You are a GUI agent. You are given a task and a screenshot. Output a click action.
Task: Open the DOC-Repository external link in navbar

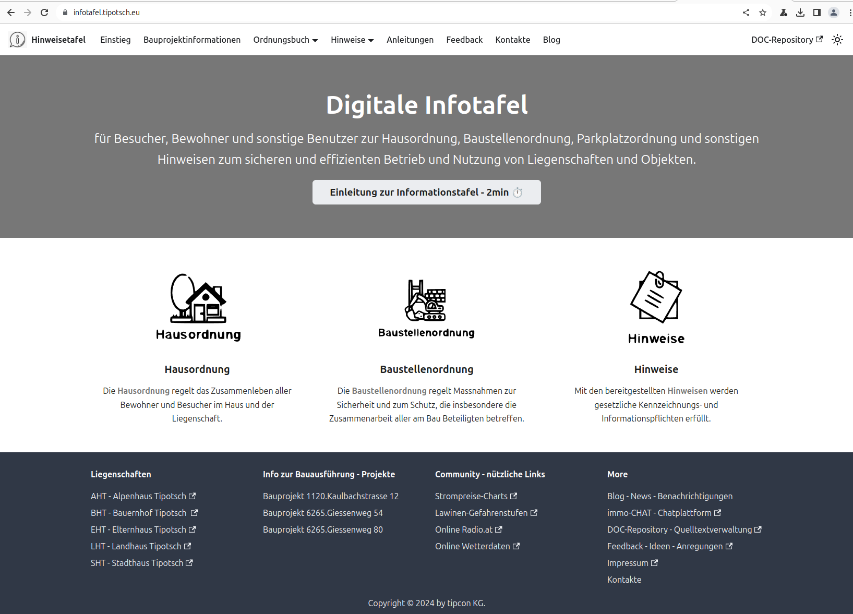click(786, 40)
